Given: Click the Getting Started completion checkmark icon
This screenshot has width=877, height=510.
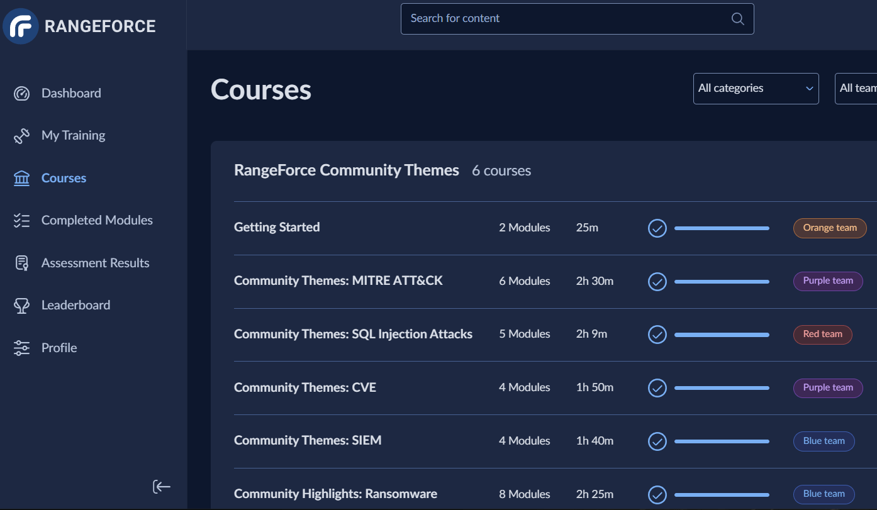Looking at the screenshot, I should (x=657, y=228).
